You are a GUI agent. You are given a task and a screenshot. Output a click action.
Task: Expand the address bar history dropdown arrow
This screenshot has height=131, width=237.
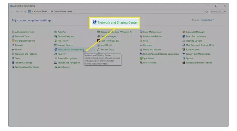point(203,12)
